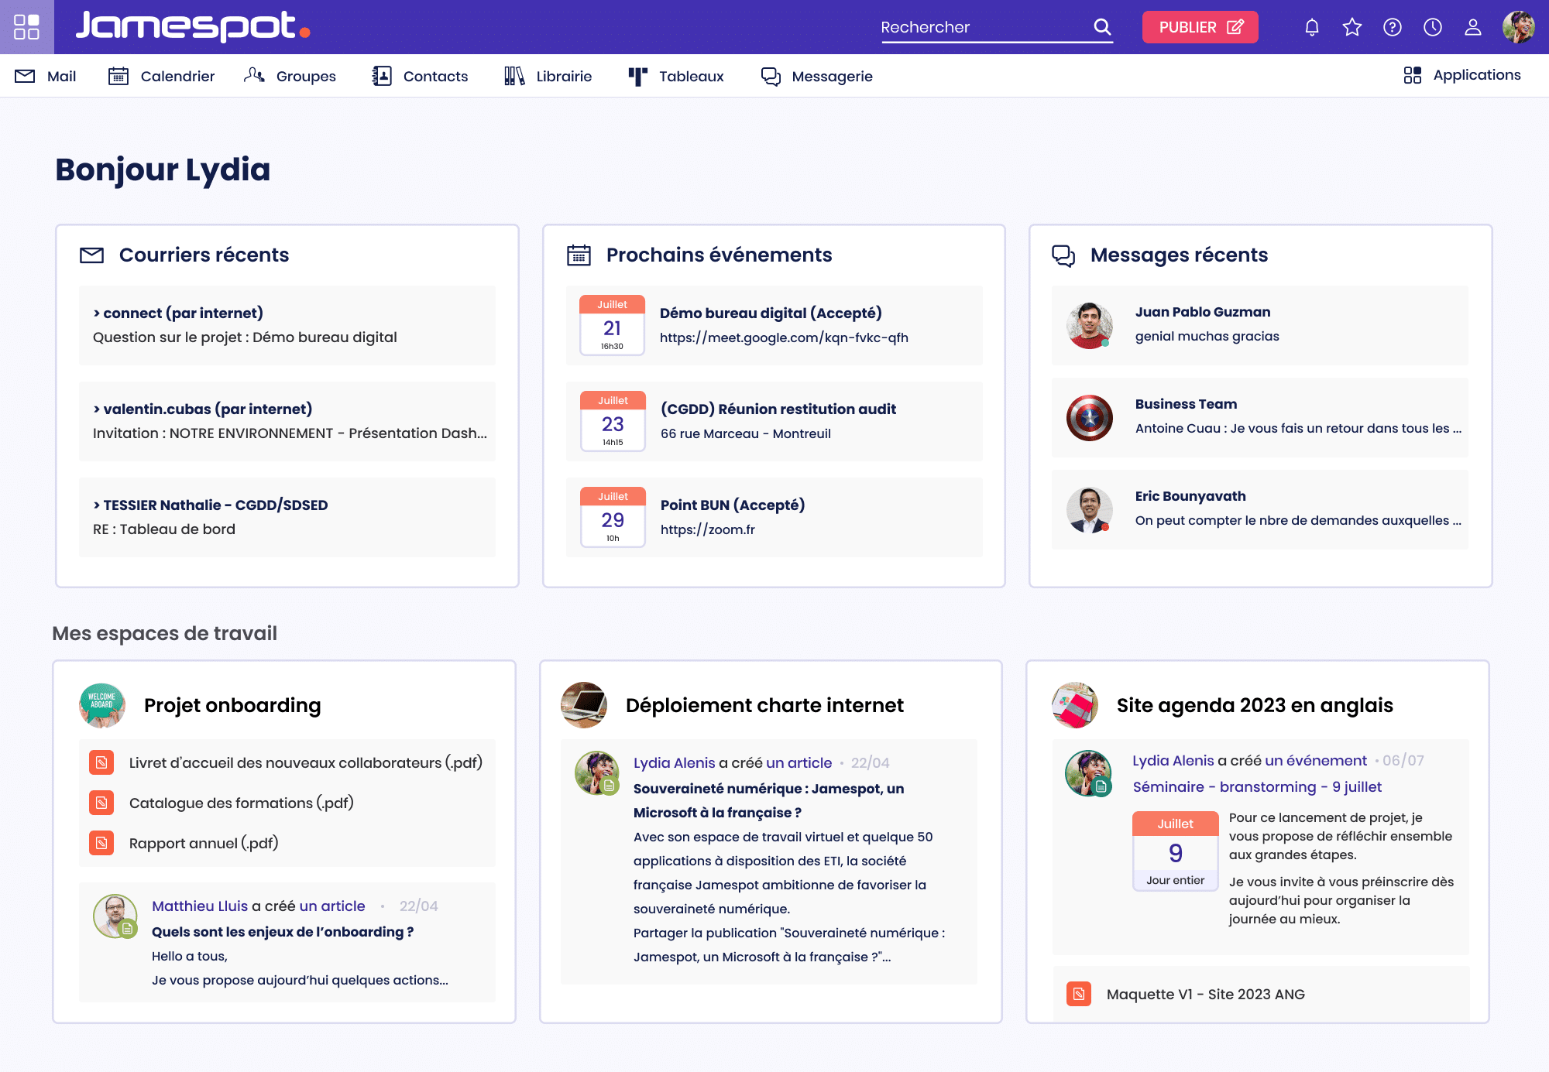Click Matthieu Lluis author link
The image size is (1549, 1072).
(200, 906)
